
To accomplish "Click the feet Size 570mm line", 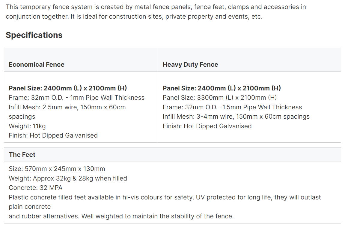I will 57,169.
